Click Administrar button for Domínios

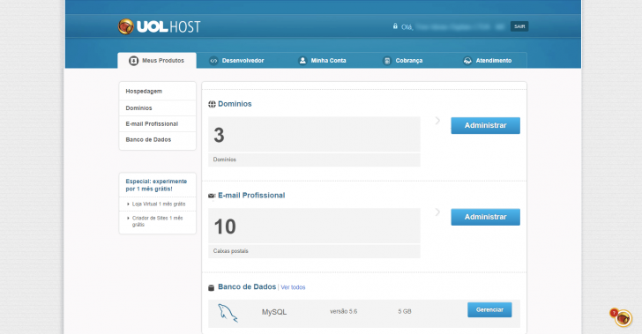(x=486, y=126)
